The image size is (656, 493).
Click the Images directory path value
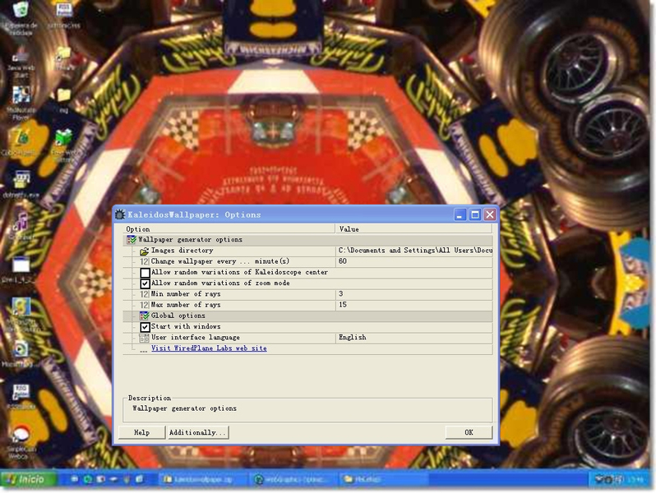click(x=414, y=251)
